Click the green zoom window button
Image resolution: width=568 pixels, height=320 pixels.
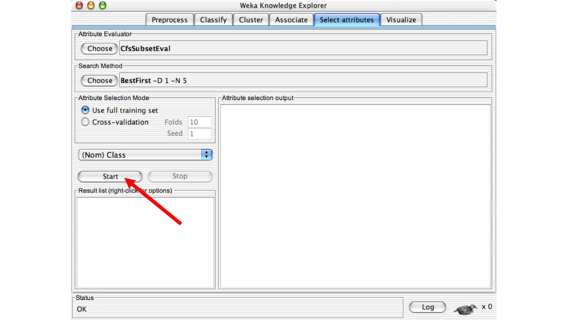103,6
